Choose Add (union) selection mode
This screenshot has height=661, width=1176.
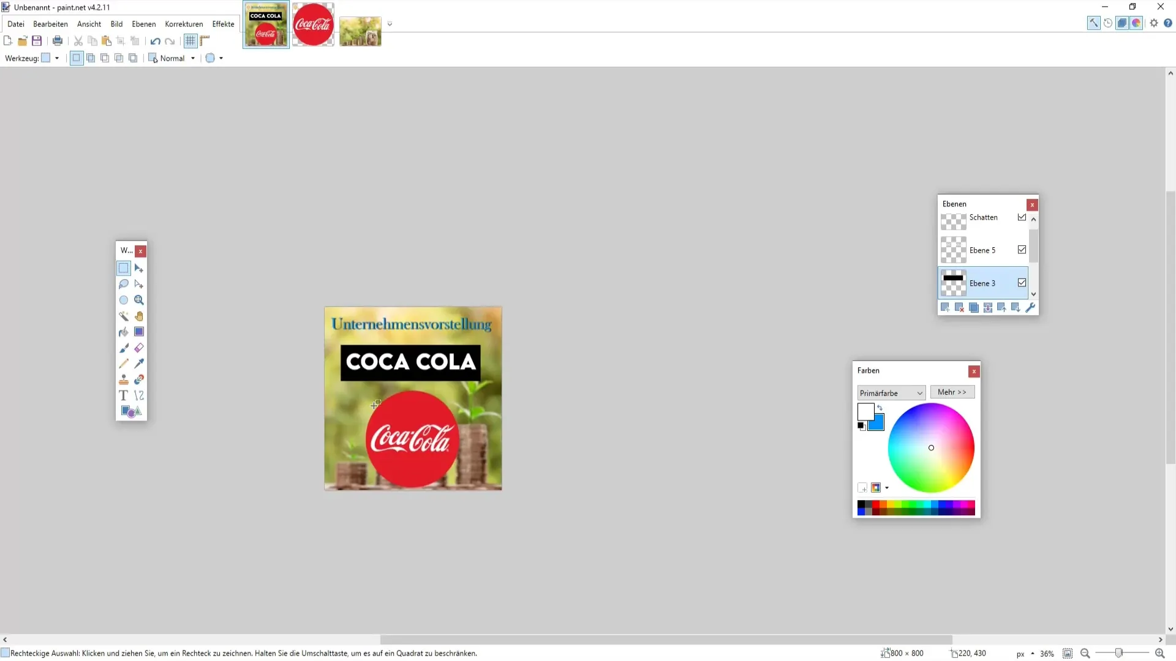click(91, 58)
